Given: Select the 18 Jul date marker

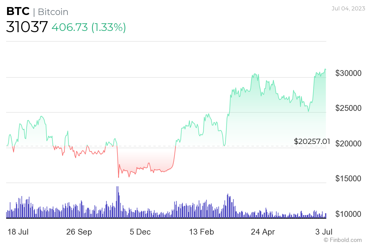Looking at the screenshot, I should [17, 232].
